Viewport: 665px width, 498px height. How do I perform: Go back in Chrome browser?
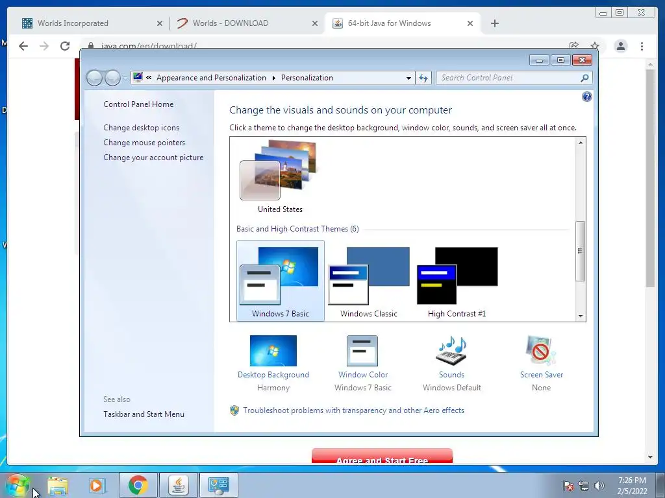(x=23, y=46)
